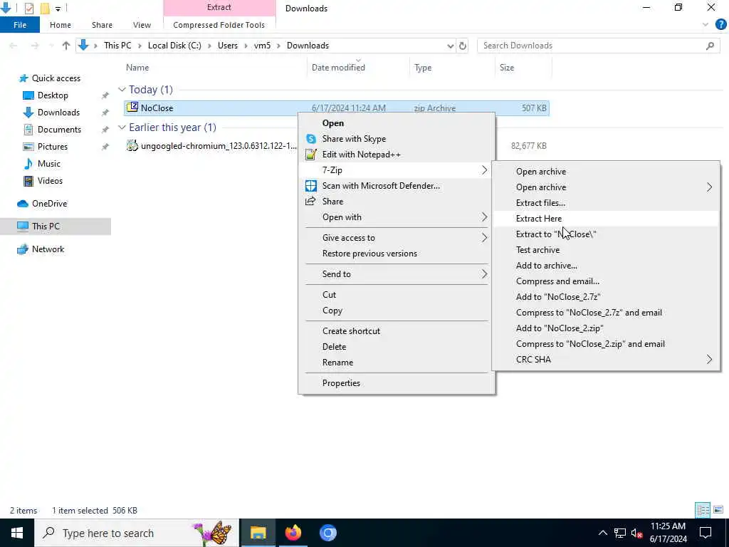
Task: Click Users in the address breadcrumb
Action: [227, 46]
